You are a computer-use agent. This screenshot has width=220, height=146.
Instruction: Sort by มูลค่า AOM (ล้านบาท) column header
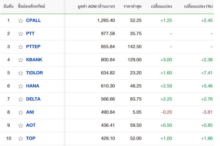coord(96,6)
